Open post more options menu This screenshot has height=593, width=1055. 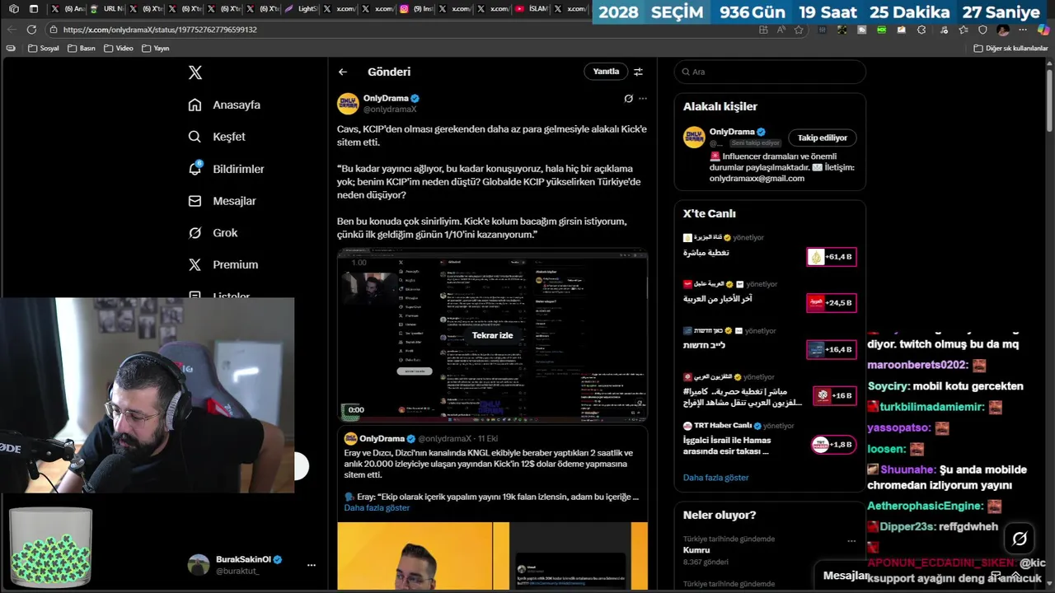[643, 98]
